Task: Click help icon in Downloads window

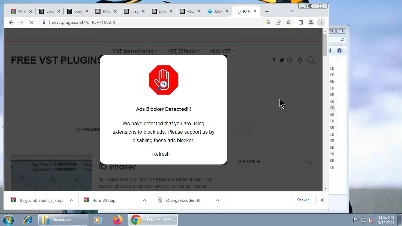Action: coord(340,50)
